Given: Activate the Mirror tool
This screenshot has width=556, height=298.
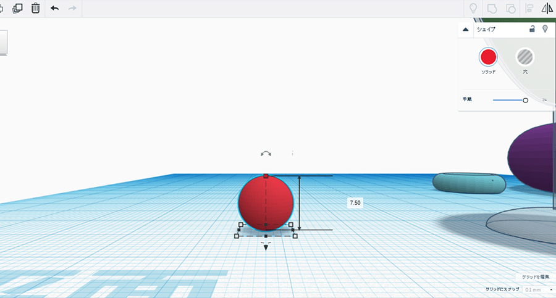Looking at the screenshot, I should click(x=547, y=8).
